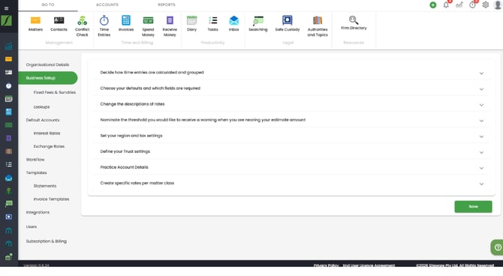Run a Conflict Check

pyautogui.click(x=82, y=26)
